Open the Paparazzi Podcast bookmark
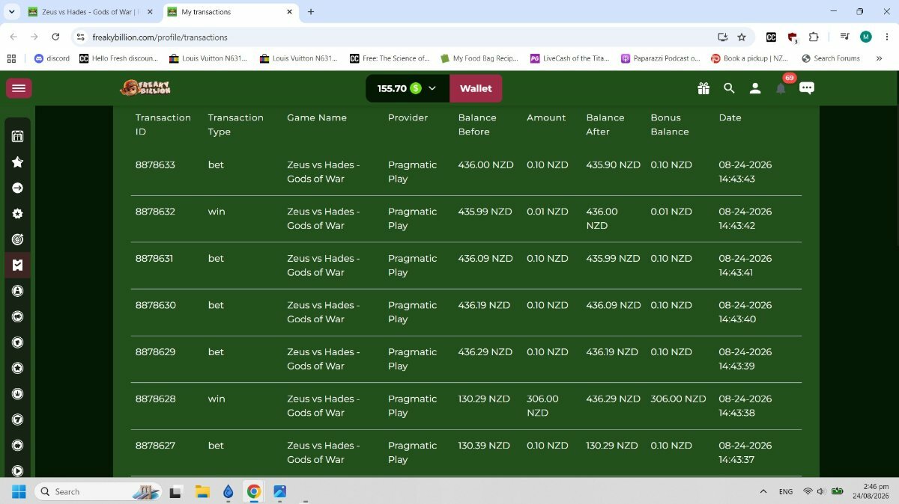The height and width of the screenshot is (504, 899). click(x=660, y=58)
